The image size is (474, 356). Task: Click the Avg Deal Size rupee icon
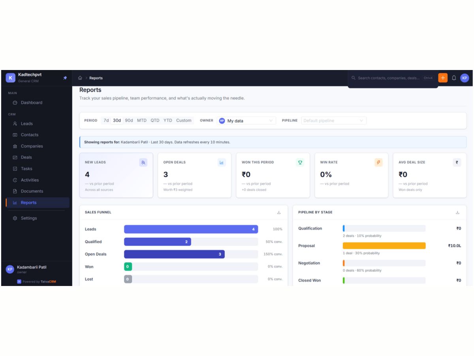click(x=457, y=162)
